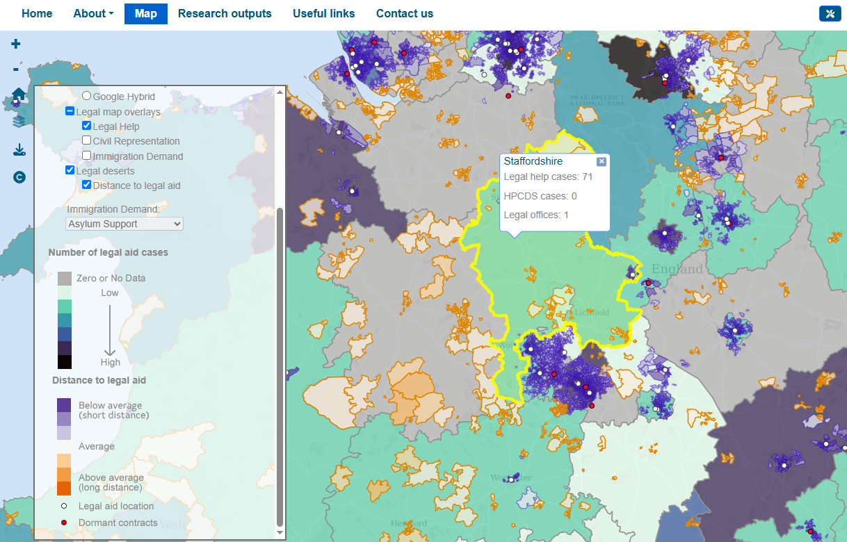Click red dormant marker in dark grey northern area

[x=665, y=83]
